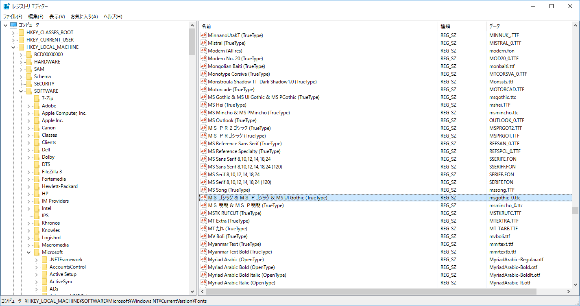Click string value icon for Mistral (TrueType)
This screenshot has width=580, height=306.
coord(204,43)
